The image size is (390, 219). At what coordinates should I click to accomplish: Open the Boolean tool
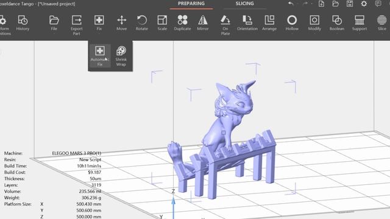[337, 23]
